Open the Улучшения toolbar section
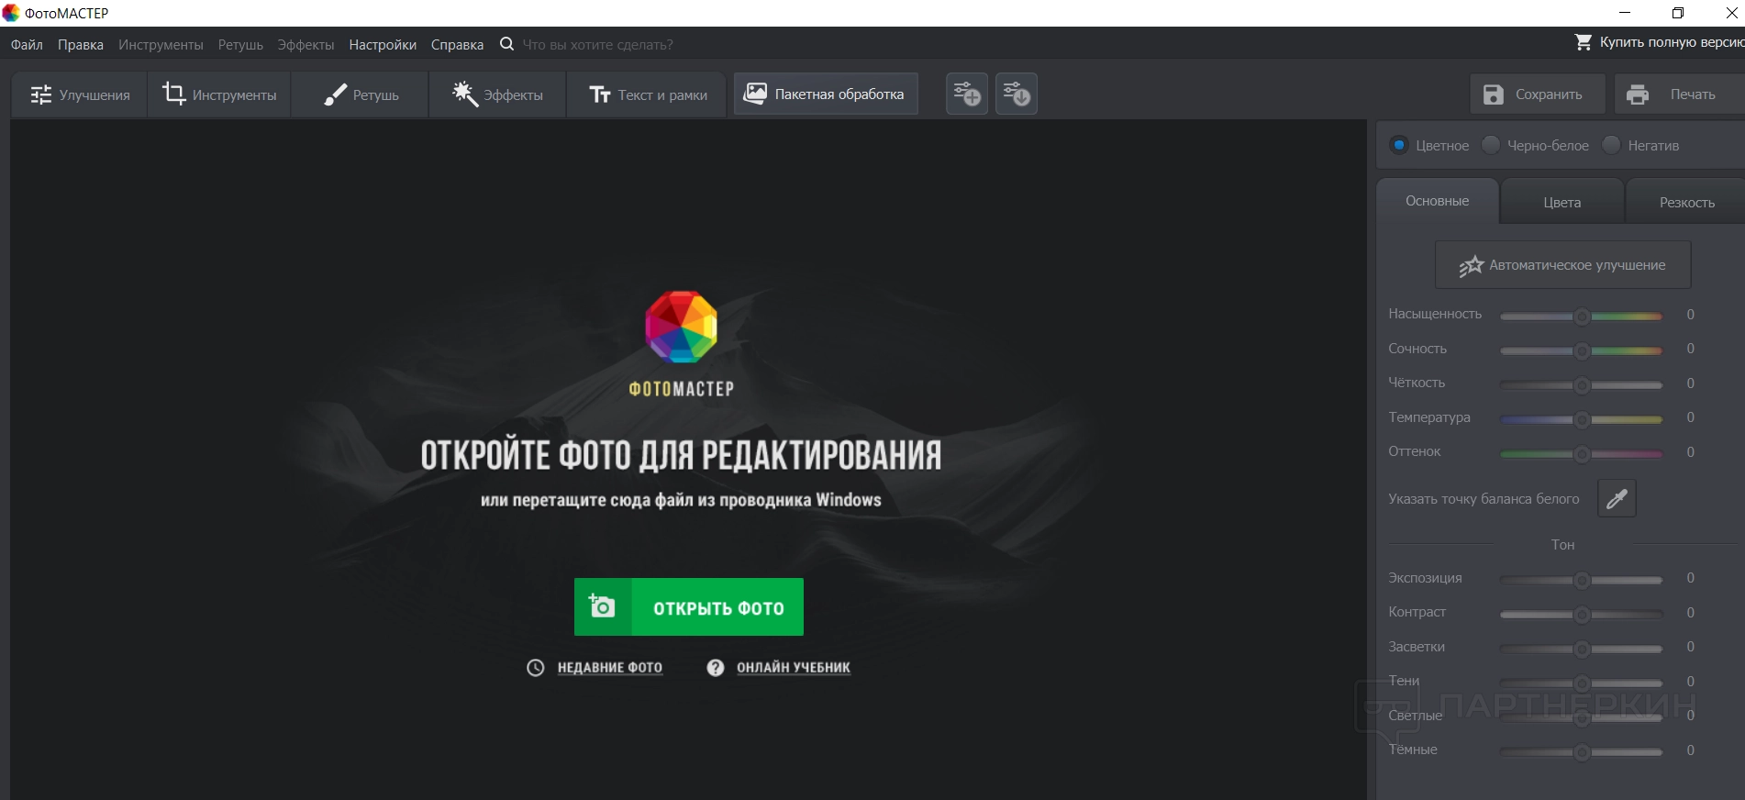The image size is (1745, 800). 80,94
